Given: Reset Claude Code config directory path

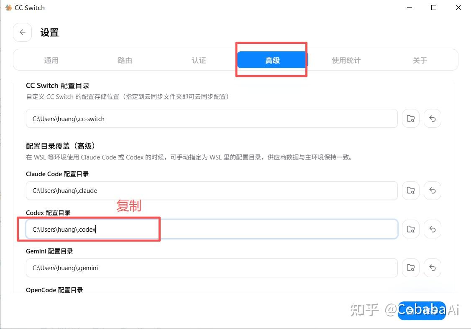Looking at the screenshot, I should point(432,190).
